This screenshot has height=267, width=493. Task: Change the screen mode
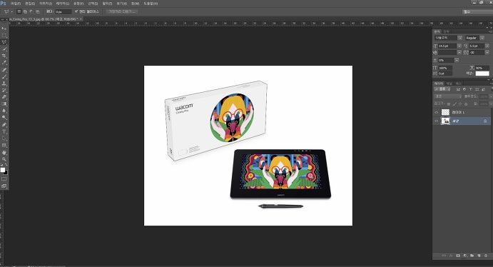click(x=4, y=186)
